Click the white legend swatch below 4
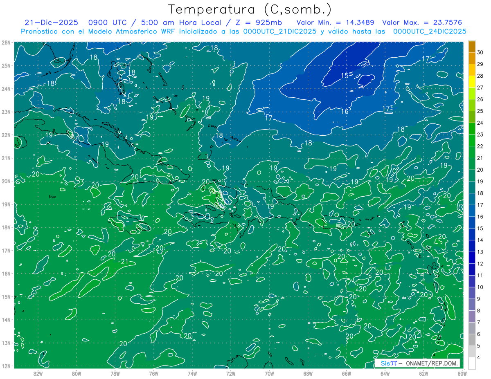This screenshot has height=379, width=491. [x=472, y=363]
